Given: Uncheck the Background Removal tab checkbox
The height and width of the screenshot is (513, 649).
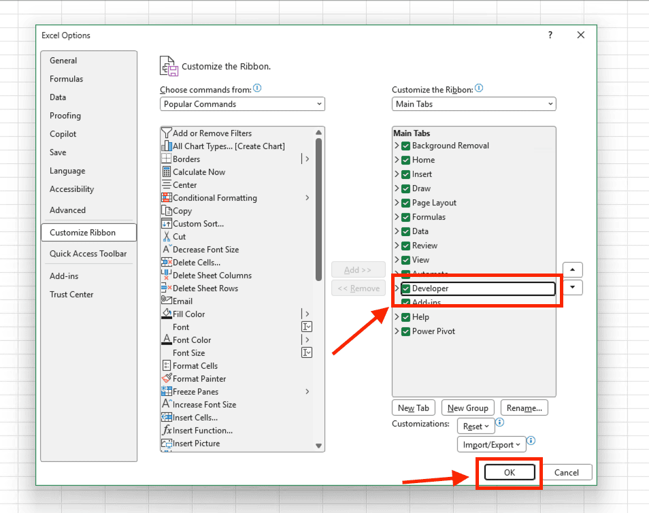Looking at the screenshot, I should click(406, 146).
